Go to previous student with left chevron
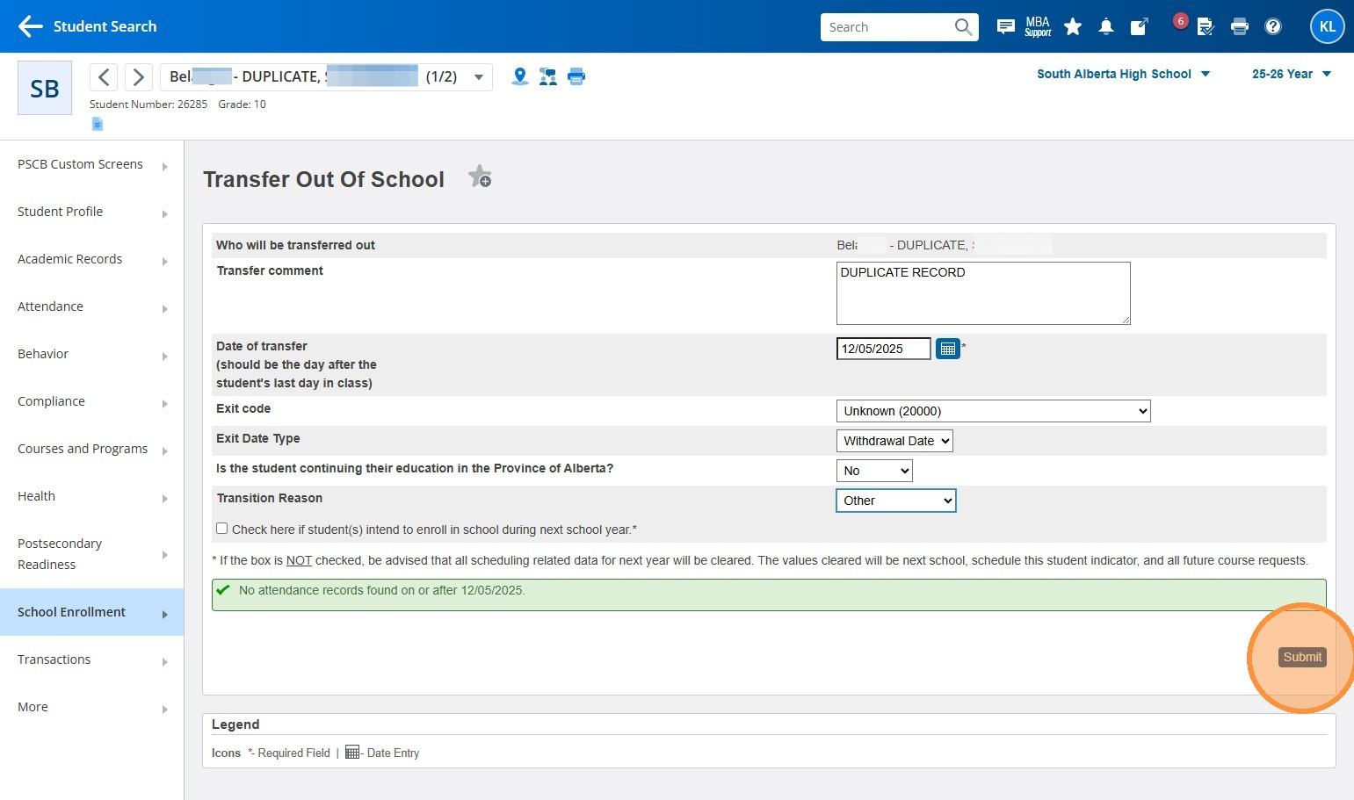Image resolution: width=1354 pixels, height=800 pixels. coord(104,77)
